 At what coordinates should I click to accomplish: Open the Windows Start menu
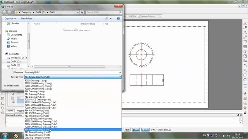(5, 136)
